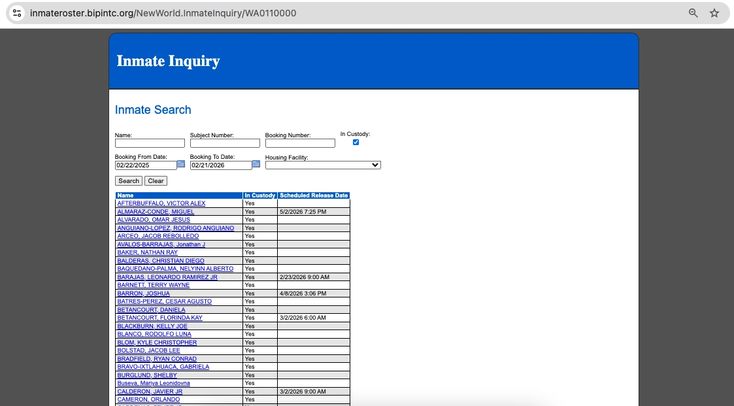734x406 pixels.
Task: Click release date 5/2/2026 7:25 PM
Action: click(303, 212)
